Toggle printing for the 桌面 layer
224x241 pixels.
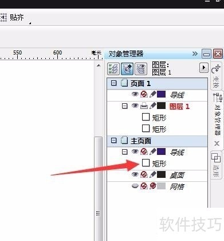point(144,174)
